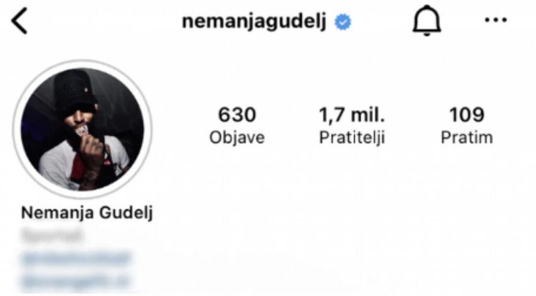Click the blue verified badge
This screenshot has height=296, width=536.
pyautogui.click(x=343, y=22)
